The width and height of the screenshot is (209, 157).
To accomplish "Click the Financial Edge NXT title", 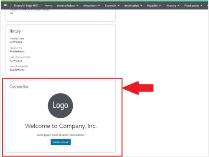I will (x=26, y=5).
